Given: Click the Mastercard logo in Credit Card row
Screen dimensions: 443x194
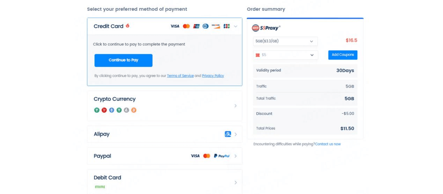Looking at the screenshot, I should [x=186, y=26].
